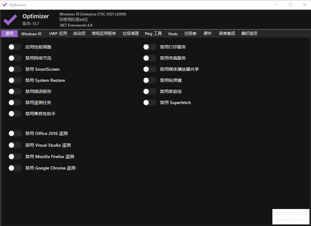Viewport: 311px width, 226px height.
Task: Enable the 启用性能调整 toggle
Action: click(15, 47)
